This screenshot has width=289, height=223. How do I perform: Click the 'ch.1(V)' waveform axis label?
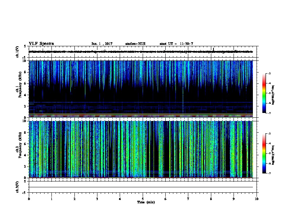(x=18, y=52)
